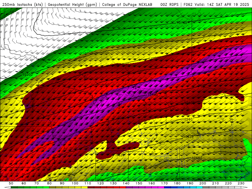Click the 60 value on the color scale
The width and height of the screenshot is (252, 189).
coord(24,183)
